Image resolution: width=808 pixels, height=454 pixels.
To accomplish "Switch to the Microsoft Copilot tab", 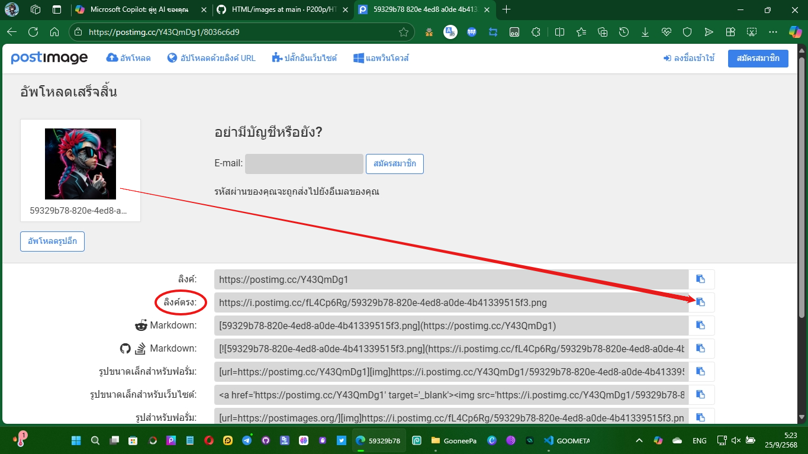I will pyautogui.click(x=139, y=9).
